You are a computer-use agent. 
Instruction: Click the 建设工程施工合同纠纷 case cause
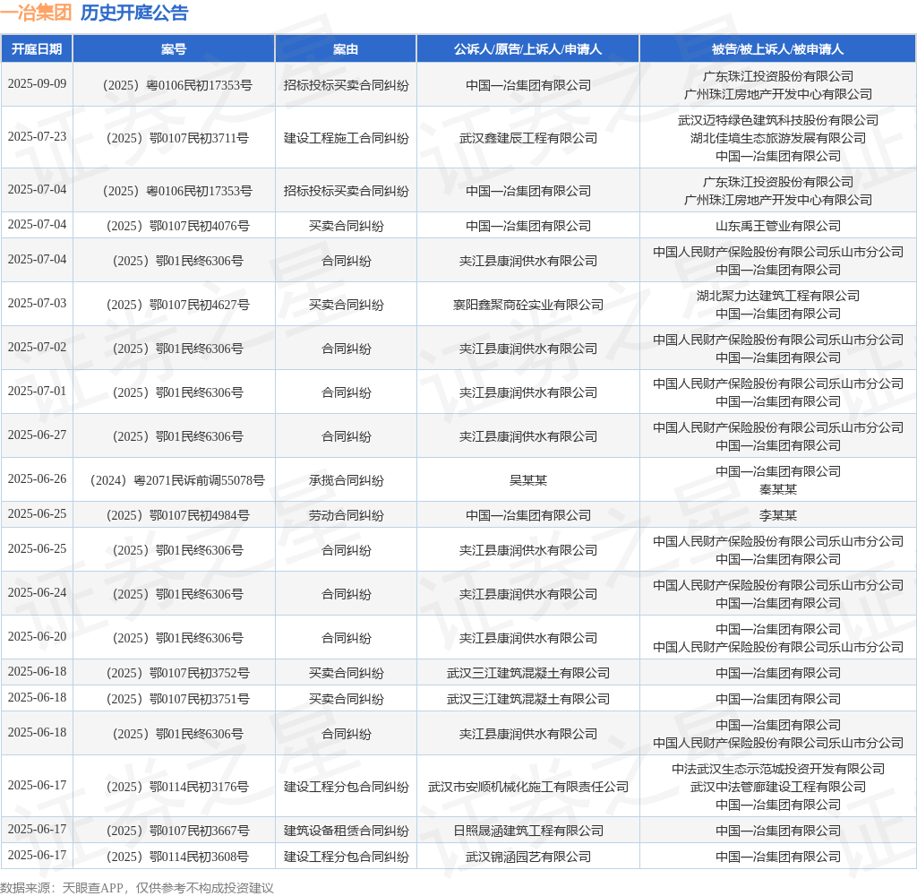click(347, 138)
